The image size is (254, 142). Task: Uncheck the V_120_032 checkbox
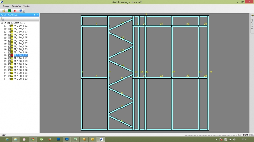tap(9, 76)
